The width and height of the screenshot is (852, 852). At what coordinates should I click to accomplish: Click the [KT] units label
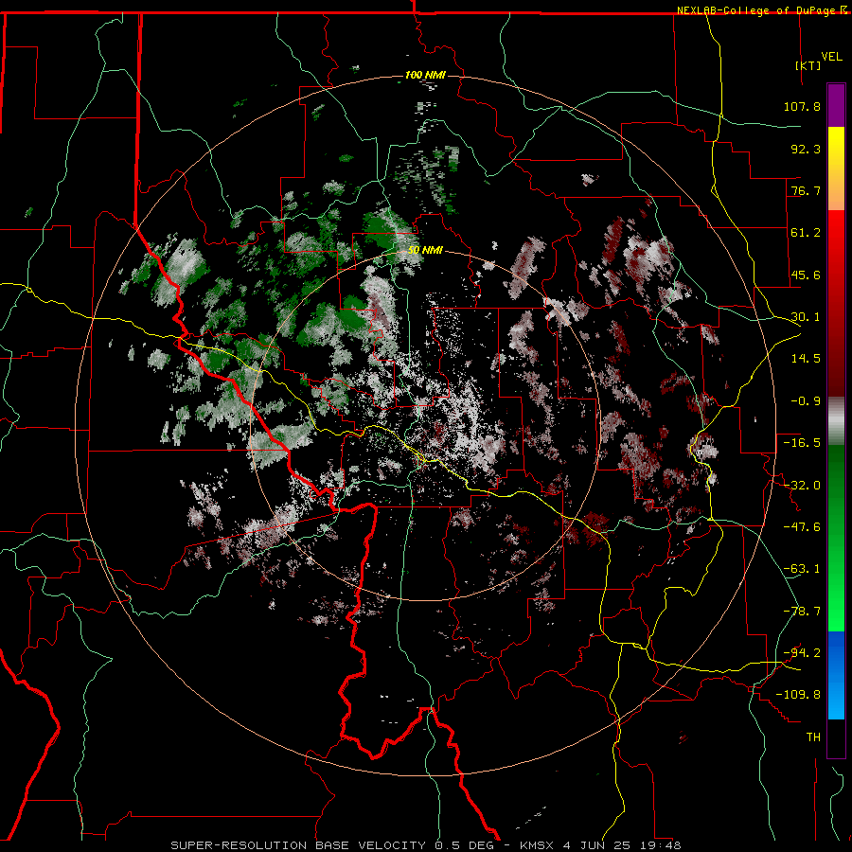808,65
